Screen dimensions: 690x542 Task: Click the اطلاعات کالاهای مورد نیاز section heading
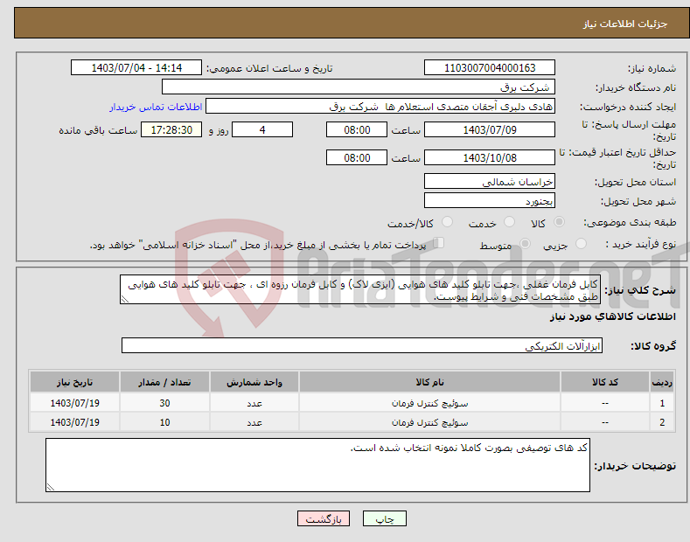pos(613,316)
